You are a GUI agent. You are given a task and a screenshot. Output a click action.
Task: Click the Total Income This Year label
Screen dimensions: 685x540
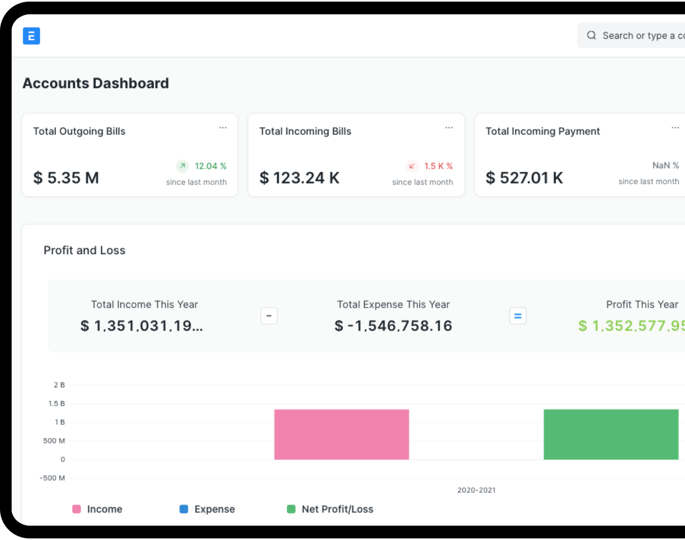(x=144, y=304)
